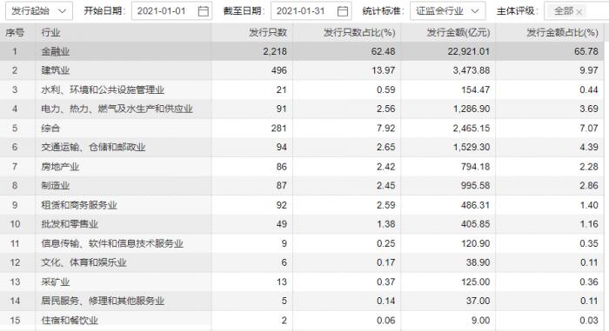This screenshot has height=331, width=609.
Task: Sort by 序号 column header
Action: (15, 33)
